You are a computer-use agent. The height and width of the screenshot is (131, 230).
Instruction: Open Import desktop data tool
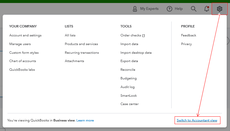coord(136,53)
